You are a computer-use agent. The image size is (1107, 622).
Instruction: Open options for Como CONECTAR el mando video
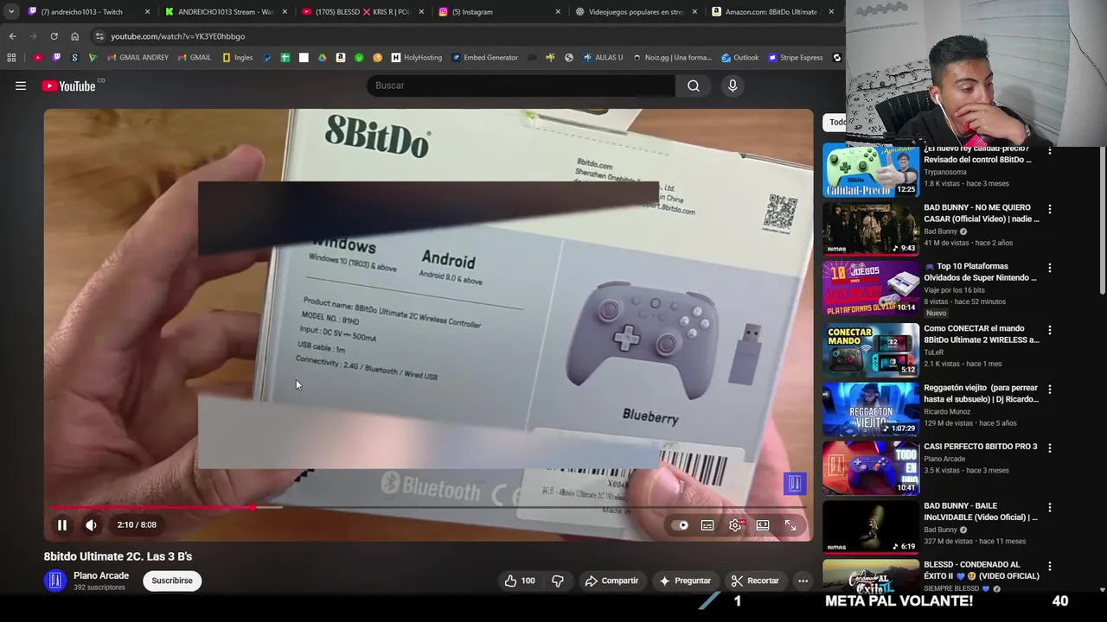pos(1050,330)
